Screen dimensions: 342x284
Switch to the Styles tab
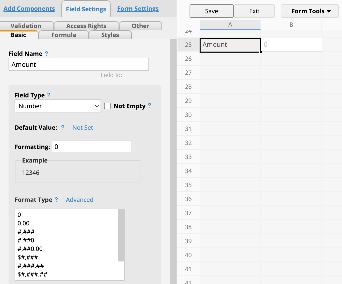[x=110, y=35]
